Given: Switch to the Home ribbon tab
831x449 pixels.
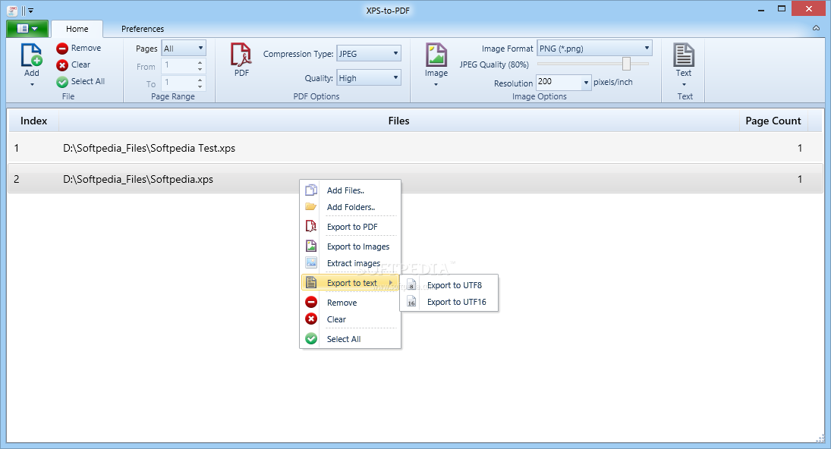Looking at the screenshot, I should point(77,29).
